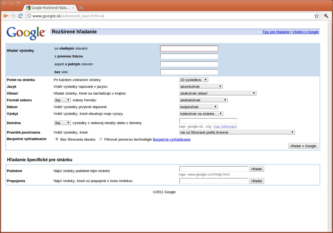Click the 'Hľadať v Google' button
333x233 pixels.
pos(303,146)
